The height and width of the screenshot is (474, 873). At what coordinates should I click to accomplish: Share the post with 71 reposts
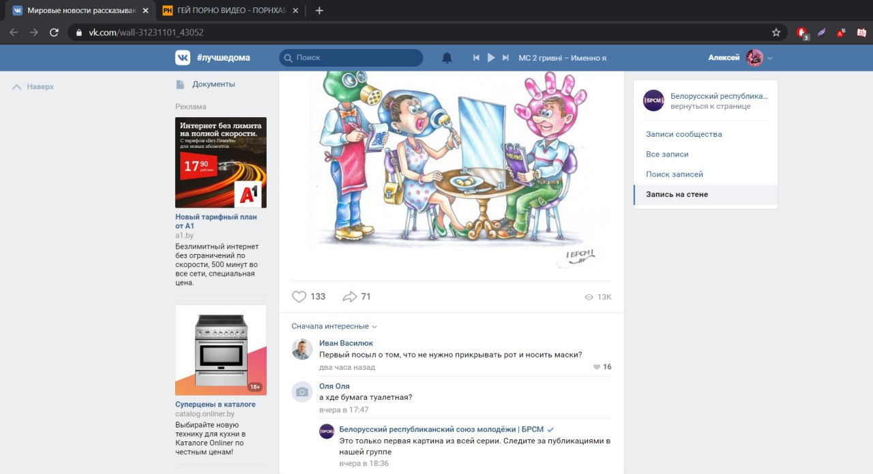point(357,297)
